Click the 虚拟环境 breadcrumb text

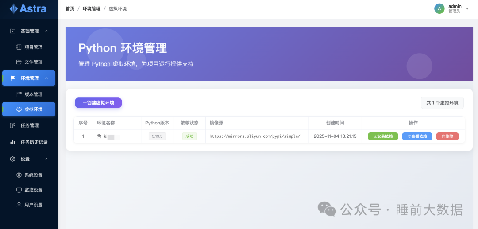click(118, 9)
